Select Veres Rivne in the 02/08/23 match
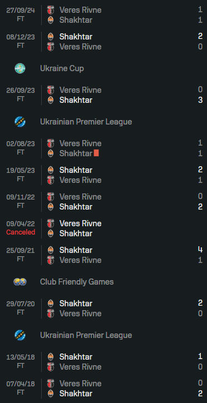207x403 pixels. coord(81,143)
